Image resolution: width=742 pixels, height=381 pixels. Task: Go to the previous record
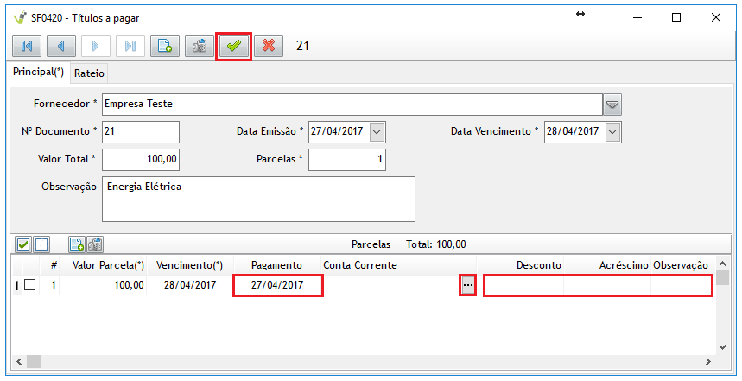[x=61, y=47]
